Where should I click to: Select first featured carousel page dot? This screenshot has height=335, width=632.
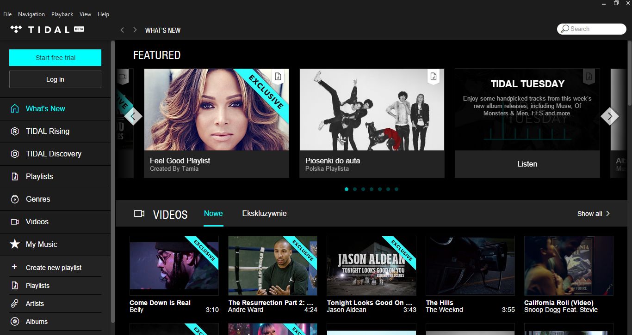tap(347, 189)
